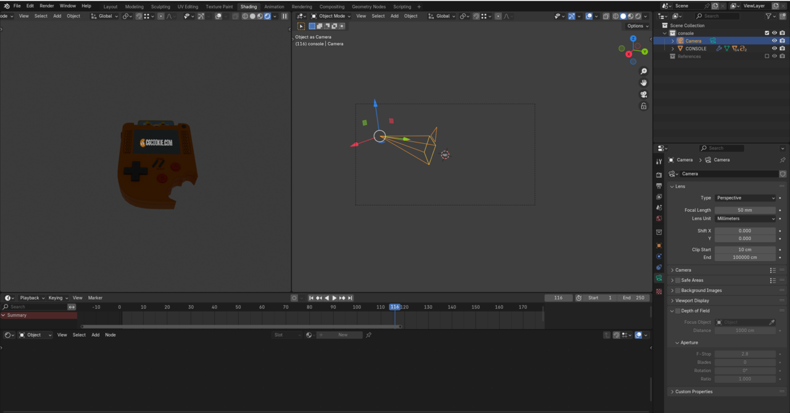Uncheck the console collection exclude checkbox

[x=767, y=33]
